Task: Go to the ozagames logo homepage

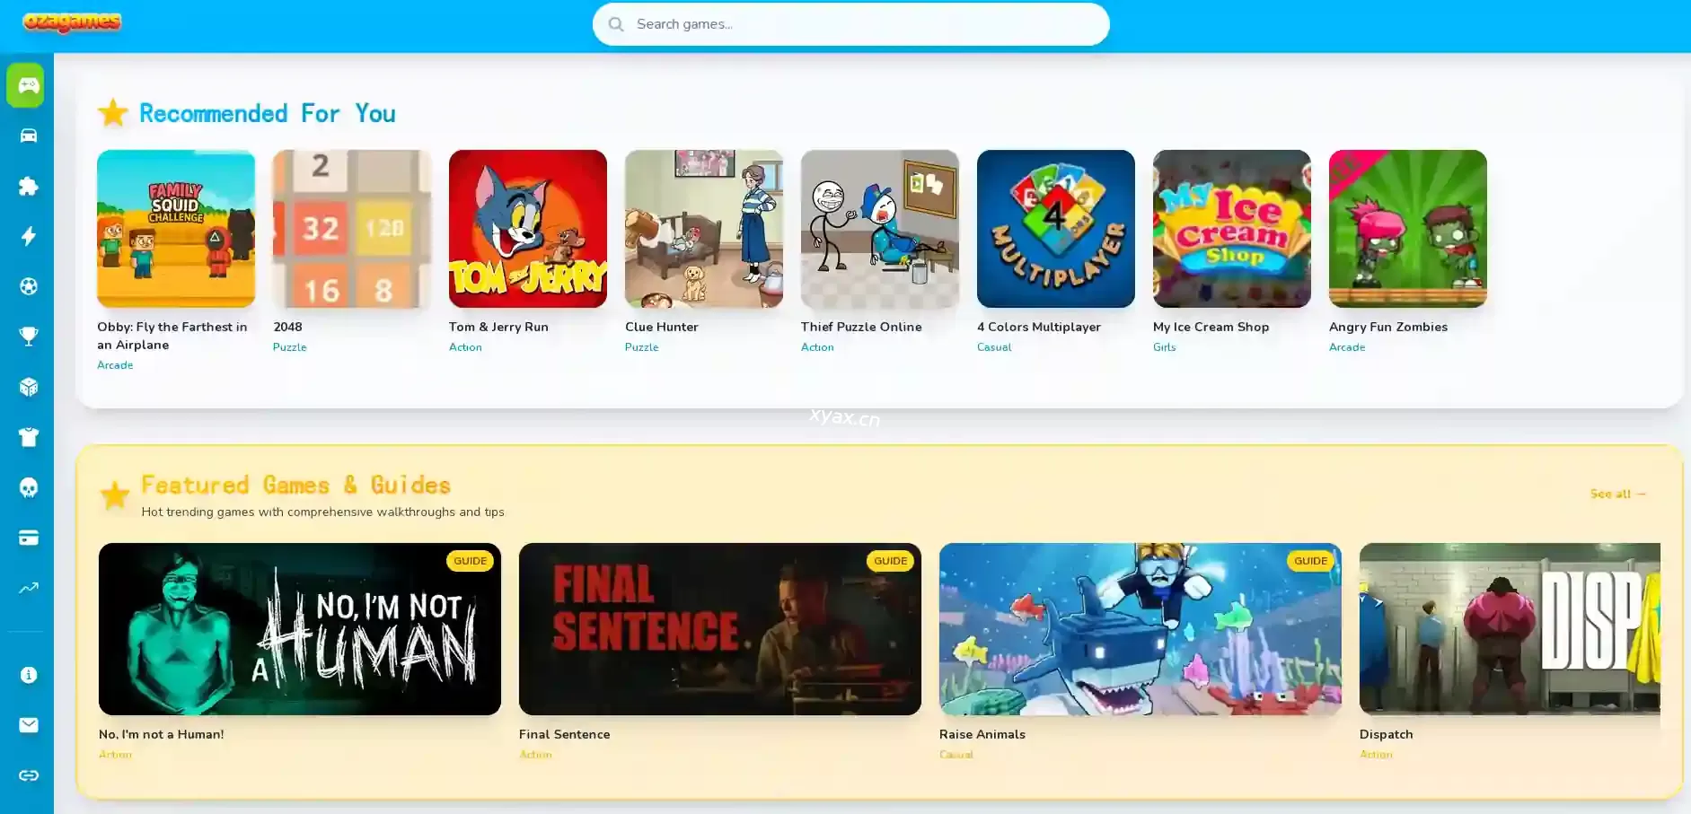Action: [72, 22]
